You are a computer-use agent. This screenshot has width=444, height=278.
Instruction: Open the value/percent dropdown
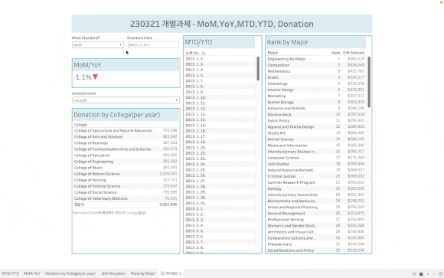(126, 100)
